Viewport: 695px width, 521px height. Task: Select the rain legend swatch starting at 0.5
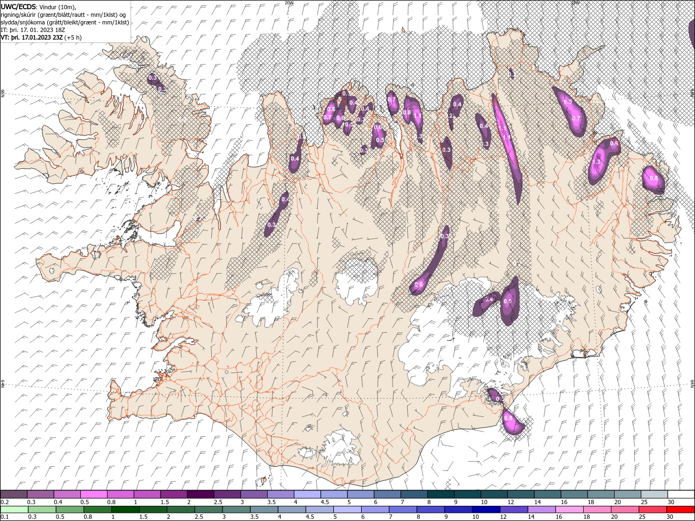point(69,510)
